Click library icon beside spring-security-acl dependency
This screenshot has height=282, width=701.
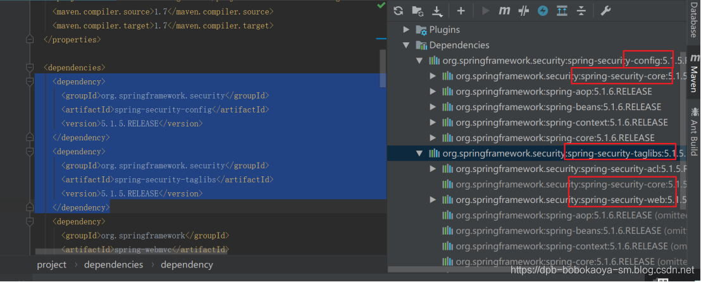(x=447, y=169)
